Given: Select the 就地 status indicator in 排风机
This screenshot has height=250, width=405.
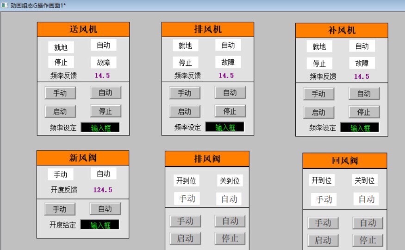Looking at the screenshot, I should click(x=186, y=45).
